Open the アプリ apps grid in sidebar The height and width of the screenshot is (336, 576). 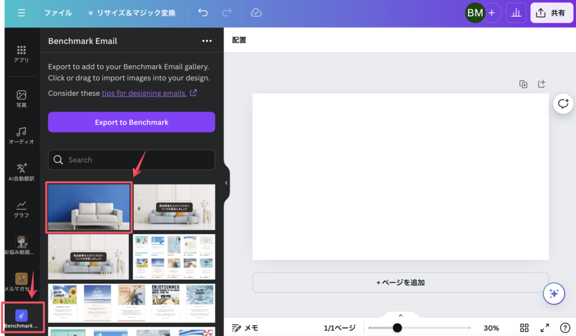tap(21, 54)
